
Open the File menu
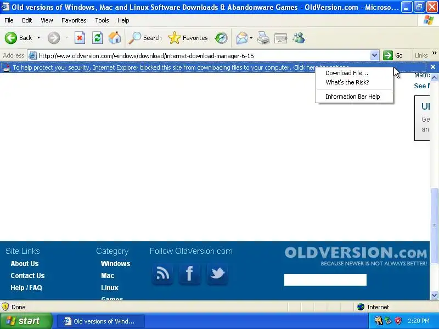tap(9, 20)
